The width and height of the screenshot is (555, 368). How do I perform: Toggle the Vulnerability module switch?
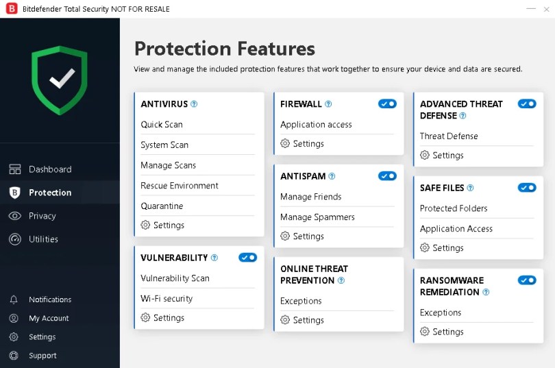pos(247,258)
